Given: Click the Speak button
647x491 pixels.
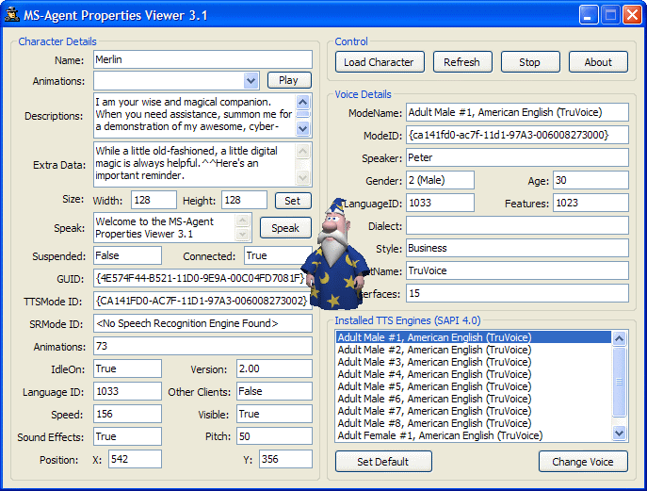Looking at the screenshot, I should point(285,228).
